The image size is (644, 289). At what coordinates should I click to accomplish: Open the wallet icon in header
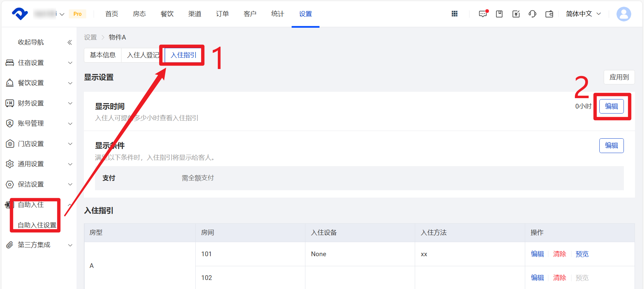click(549, 14)
